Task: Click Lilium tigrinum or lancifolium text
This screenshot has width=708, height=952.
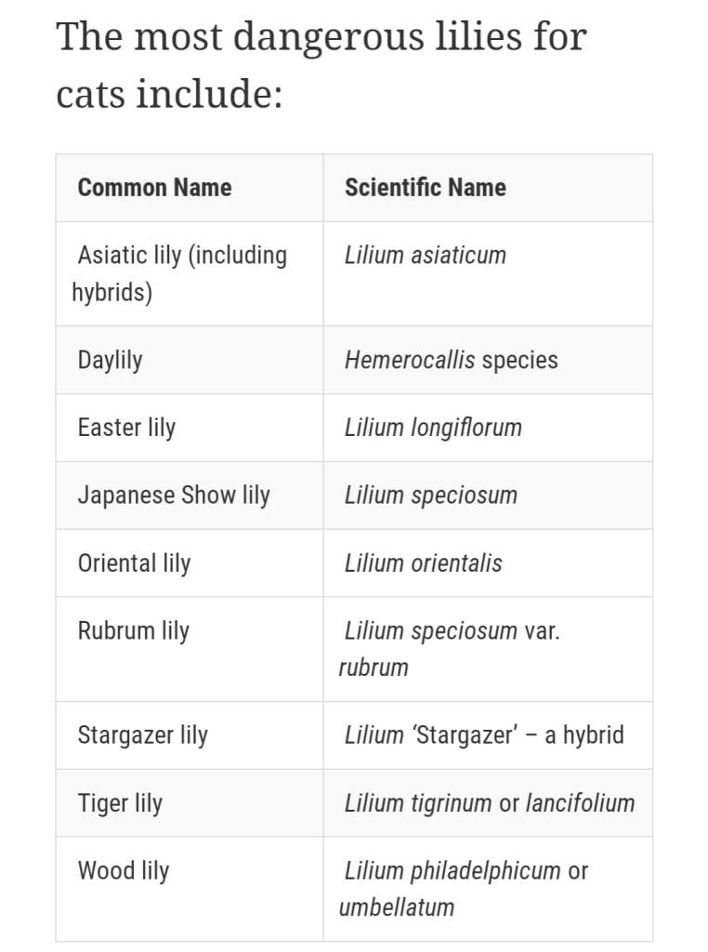Action: click(489, 803)
